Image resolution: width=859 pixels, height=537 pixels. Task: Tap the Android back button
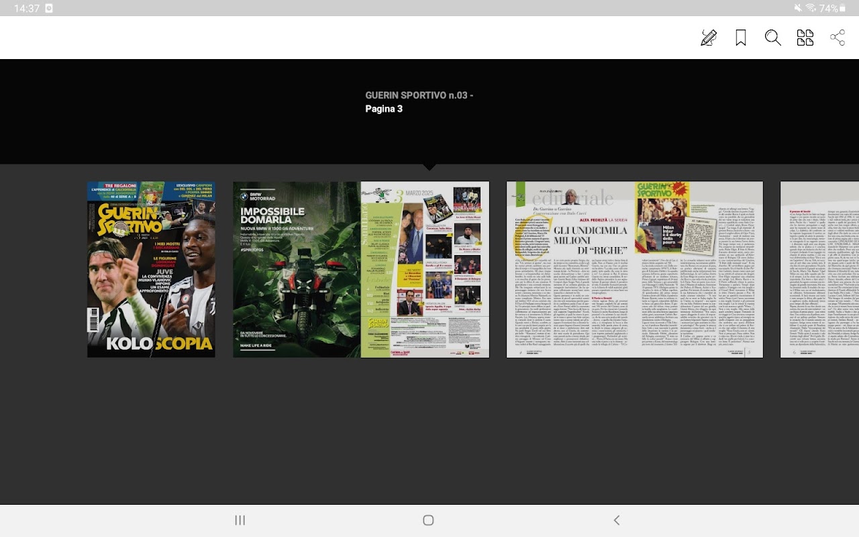pyautogui.click(x=617, y=520)
